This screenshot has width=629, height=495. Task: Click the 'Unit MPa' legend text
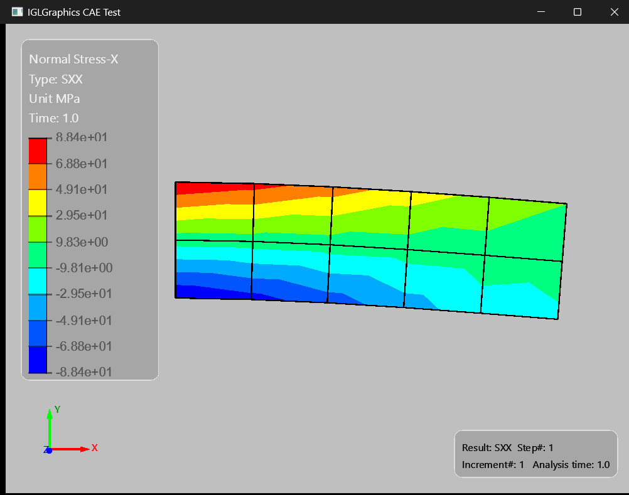(55, 98)
